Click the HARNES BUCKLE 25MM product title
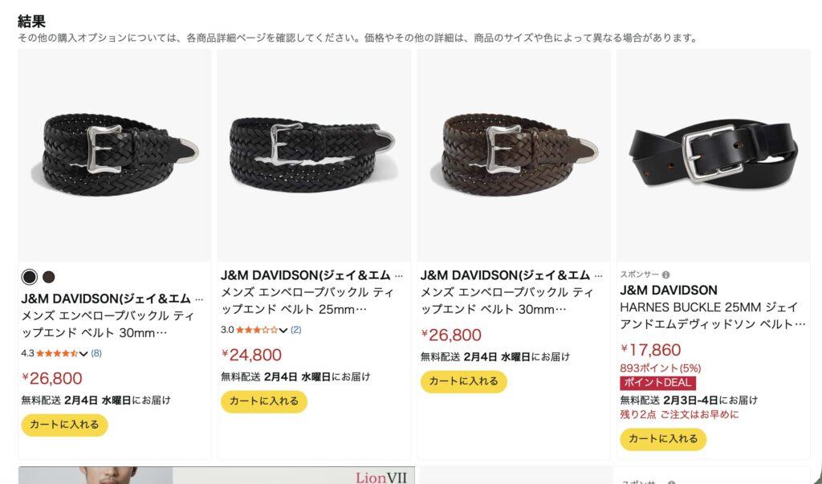Image resolution: width=822 pixels, height=484 pixels. tap(713, 315)
